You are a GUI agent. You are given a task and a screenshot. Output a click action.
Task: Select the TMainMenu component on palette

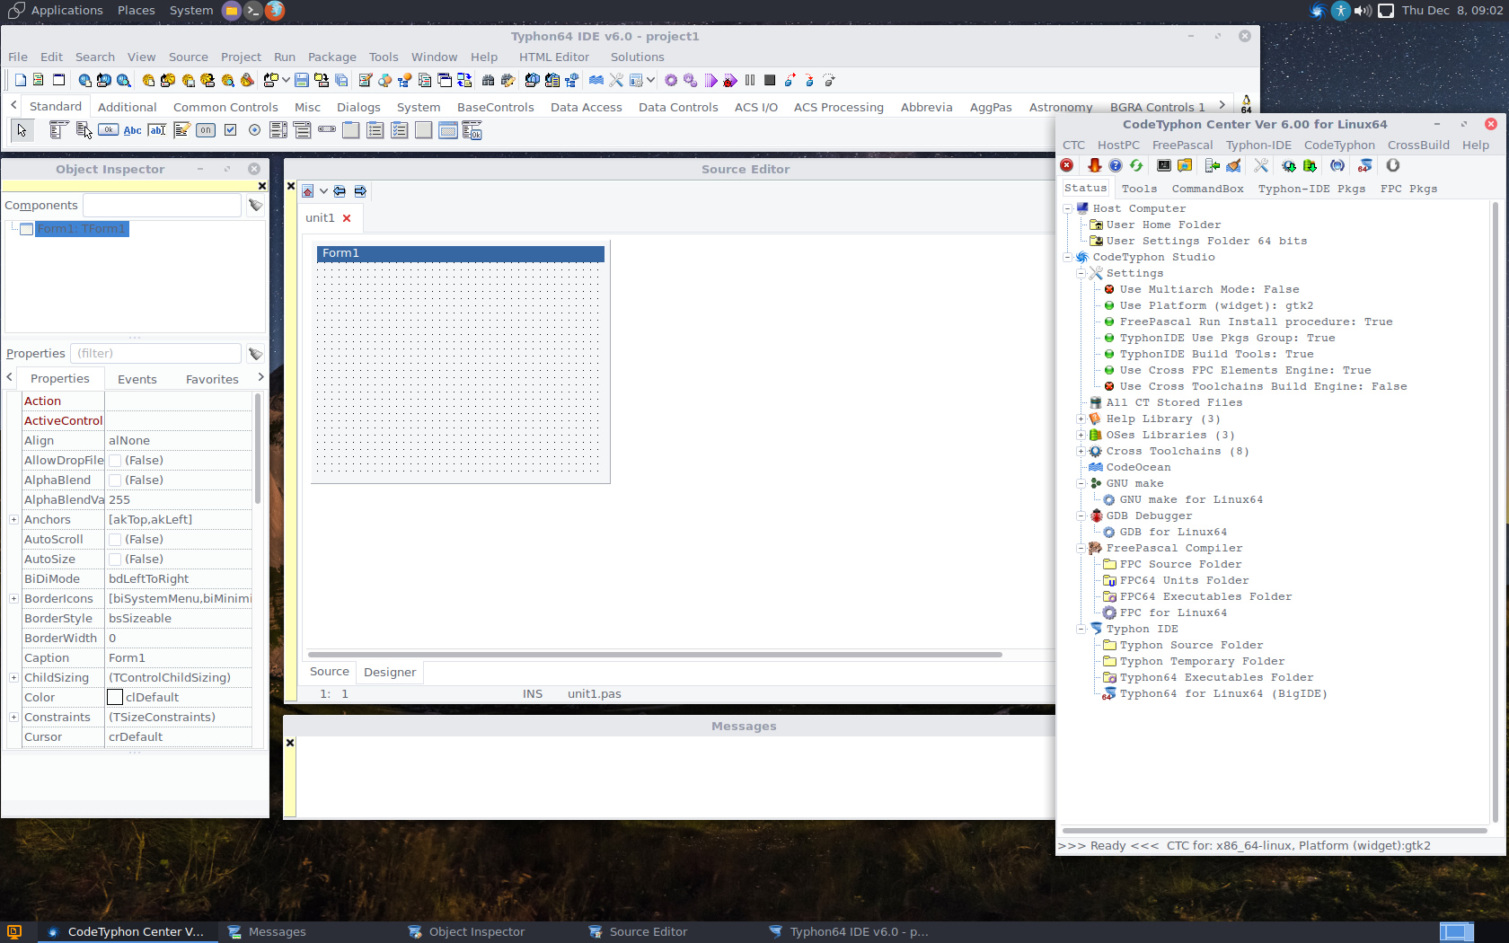point(58,130)
